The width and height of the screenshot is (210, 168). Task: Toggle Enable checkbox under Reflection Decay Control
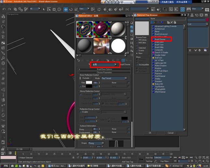tap(81, 112)
